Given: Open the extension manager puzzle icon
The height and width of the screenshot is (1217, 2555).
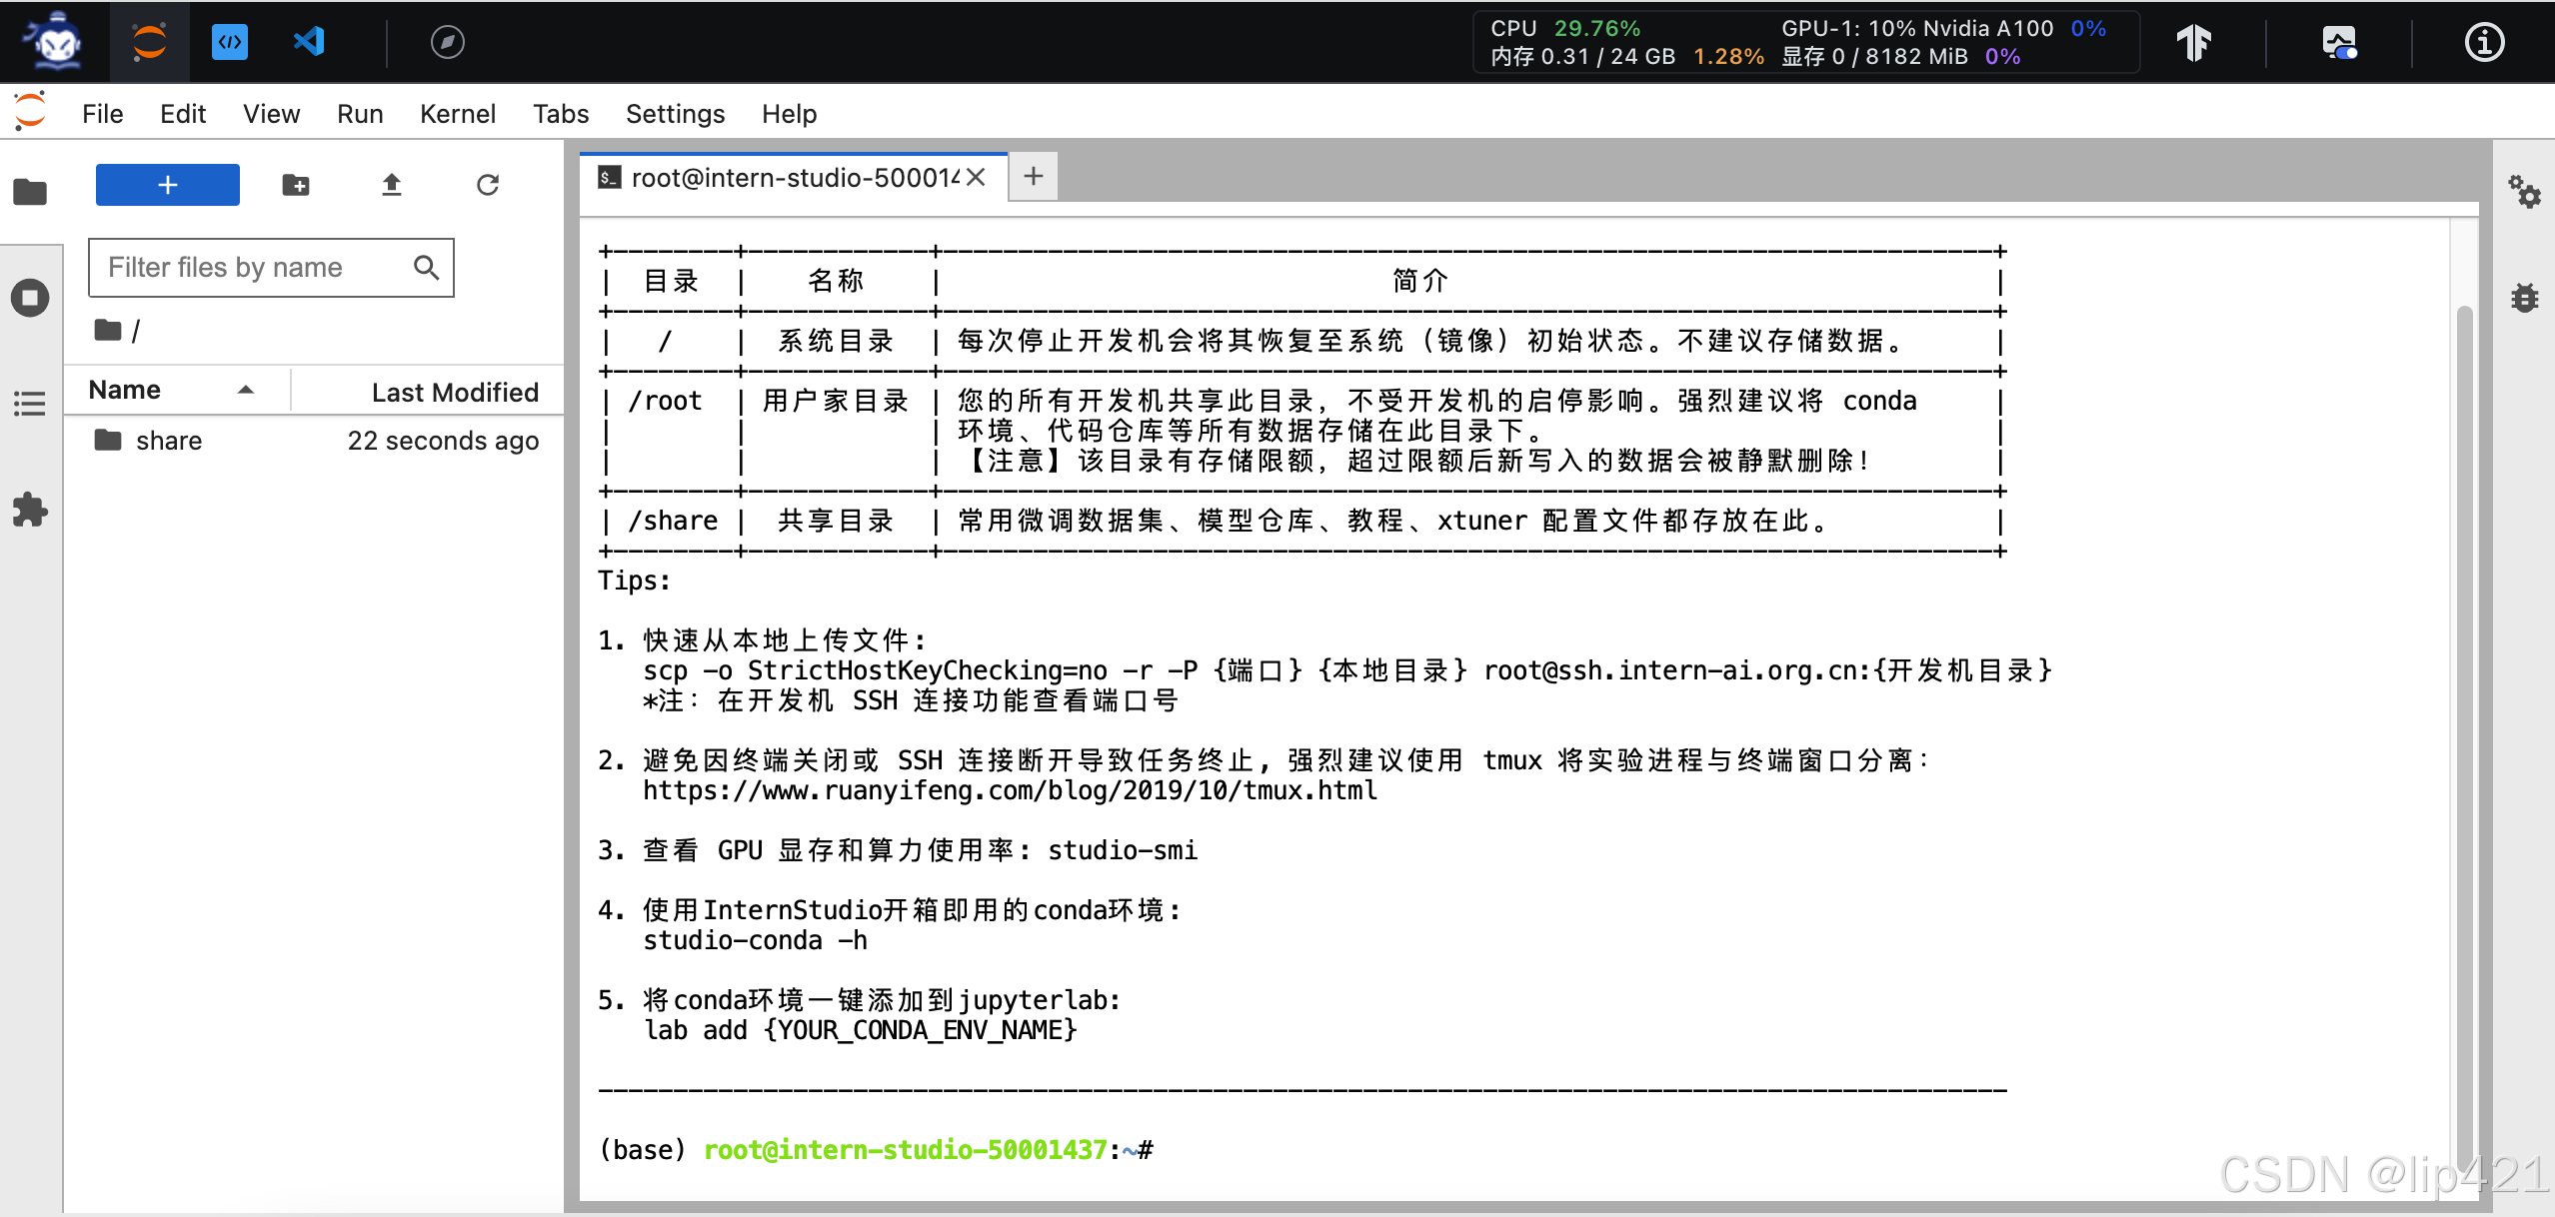Looking at the screenshot, I should 30,510.
